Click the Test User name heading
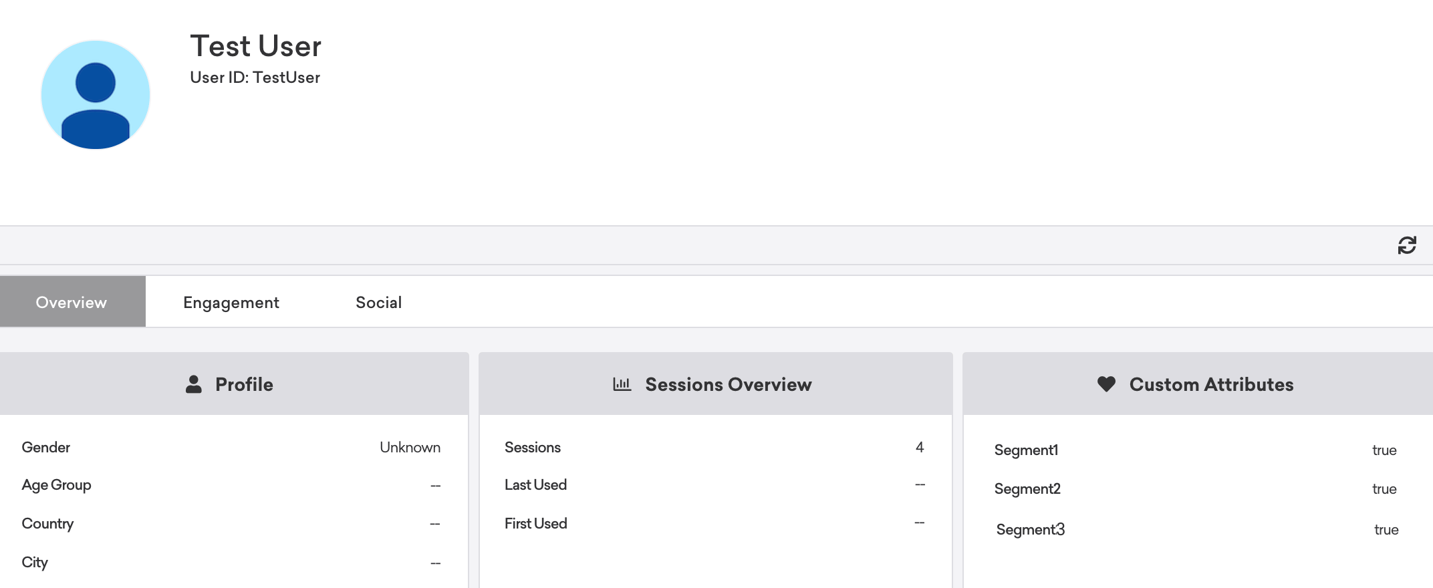This screenshot has height=588, width=1433. point(255,46)
